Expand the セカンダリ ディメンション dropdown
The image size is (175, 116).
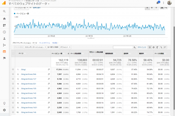point(35,47)
